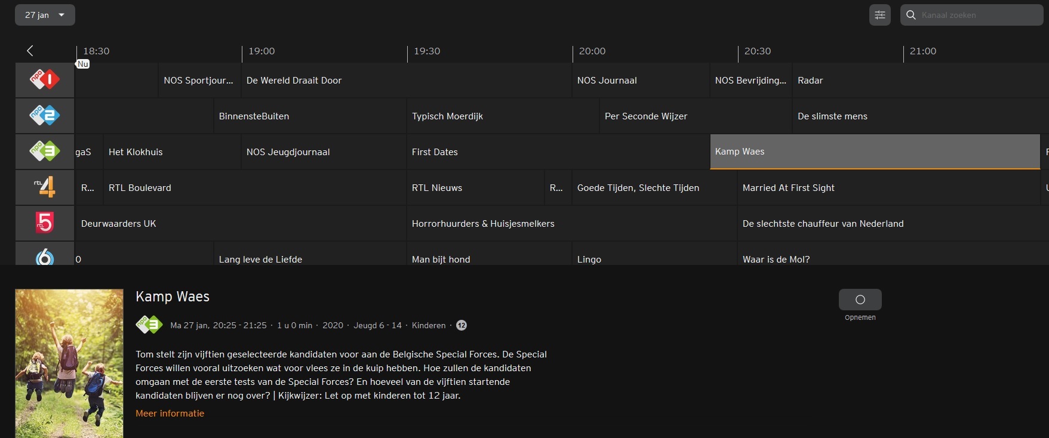Click the Meer informatie link
The image size is (1049, 438).
pos(170,414)
